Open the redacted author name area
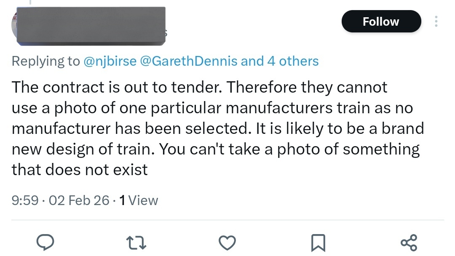The height and width of the screenshot is (256, 455). (x=91, y=26)
